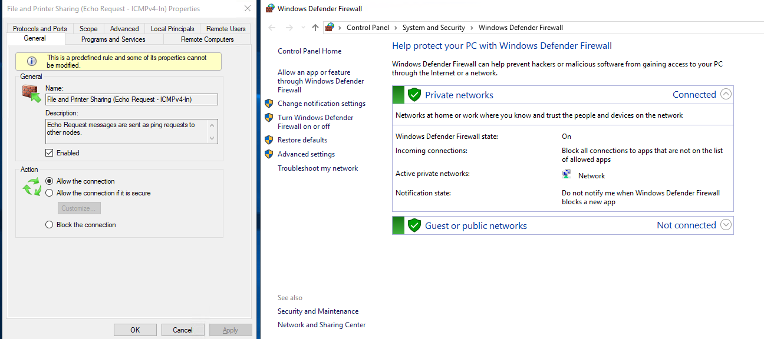764x339 pixels.
Task: Expand the Guest or public networks chevron
Action: [x=726, y=225]
